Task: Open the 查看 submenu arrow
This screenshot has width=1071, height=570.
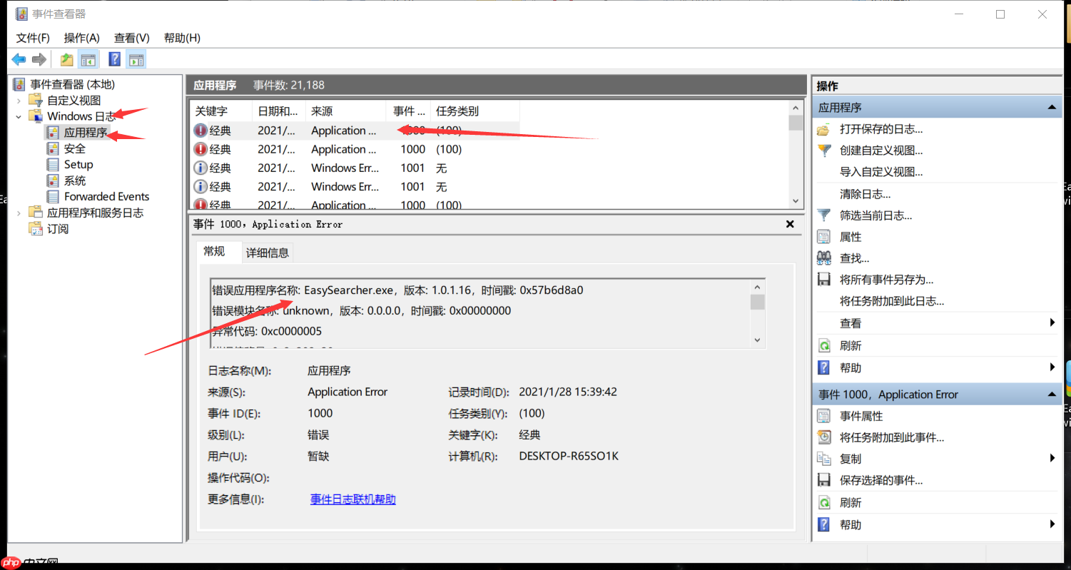Action: (1052, 323)
